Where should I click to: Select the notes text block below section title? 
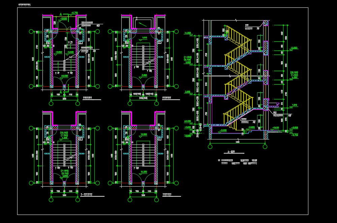point(238,162)
